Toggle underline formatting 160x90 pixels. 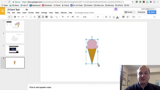pyautogui.click(x=114, y=17)
